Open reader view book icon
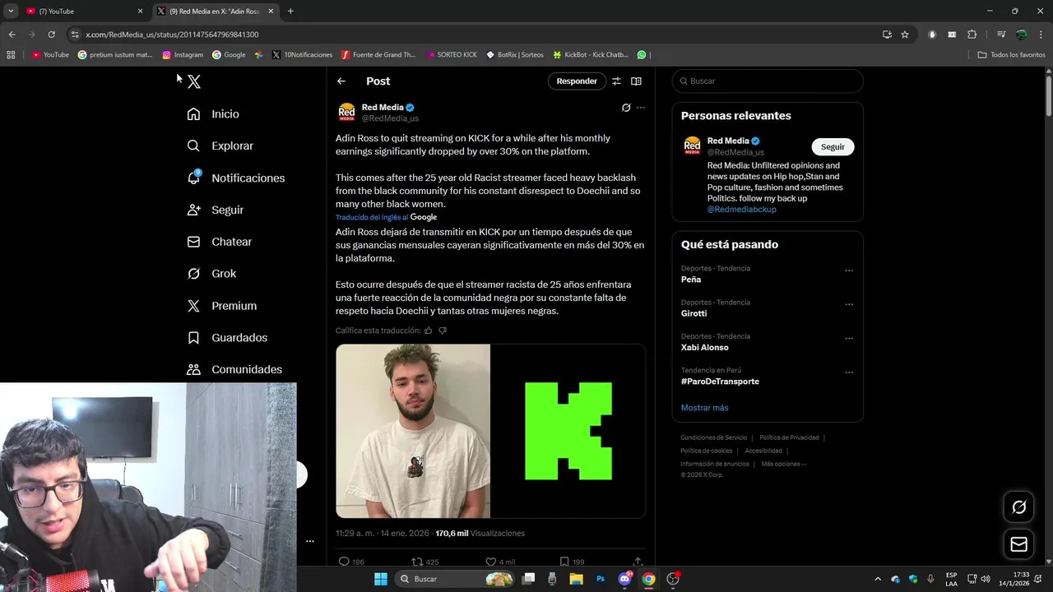The height and width of the screenshot is (592, 1053). coord(636,81)
